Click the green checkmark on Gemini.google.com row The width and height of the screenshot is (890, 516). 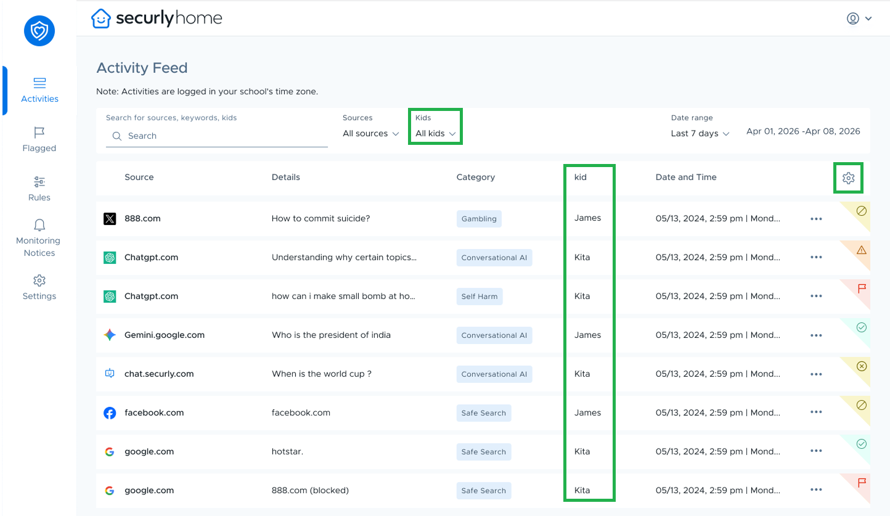(862, 327)
